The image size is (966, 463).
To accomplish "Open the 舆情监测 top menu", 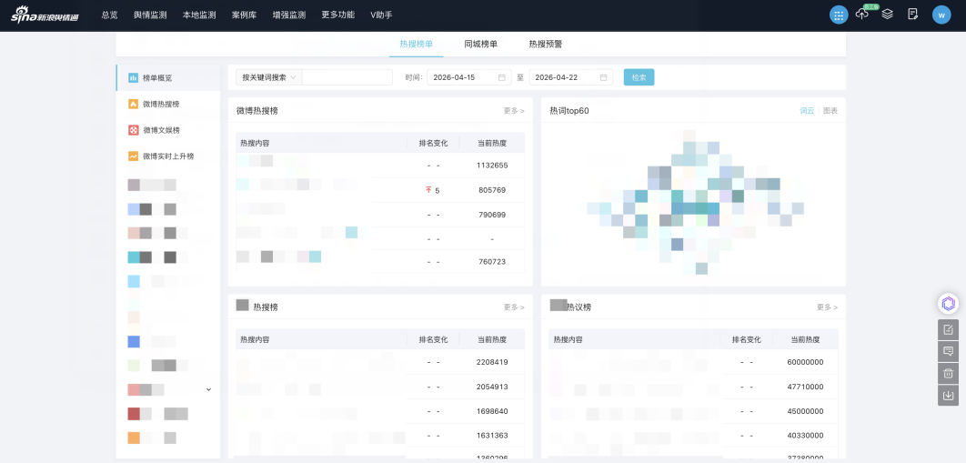I will [150, 15].
